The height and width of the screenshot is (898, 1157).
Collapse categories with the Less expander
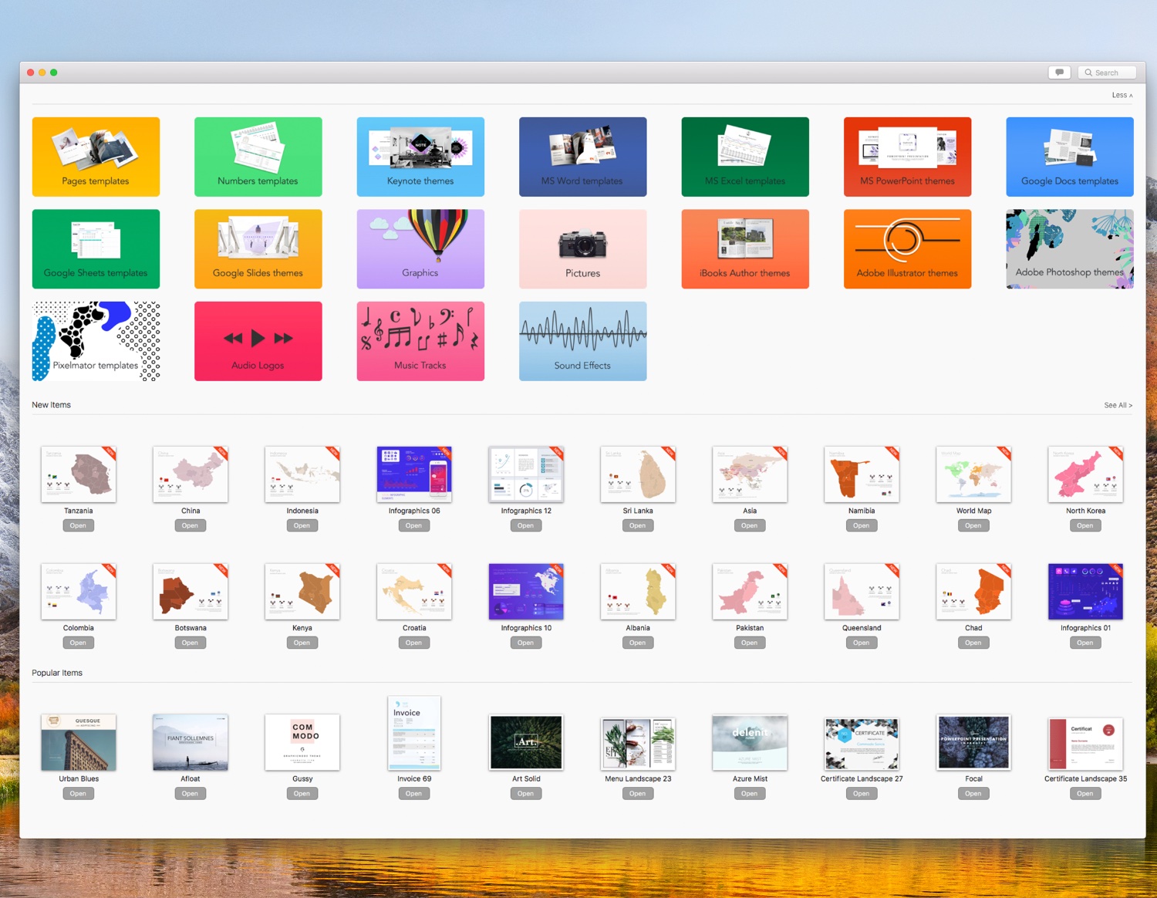[1122, 95]
